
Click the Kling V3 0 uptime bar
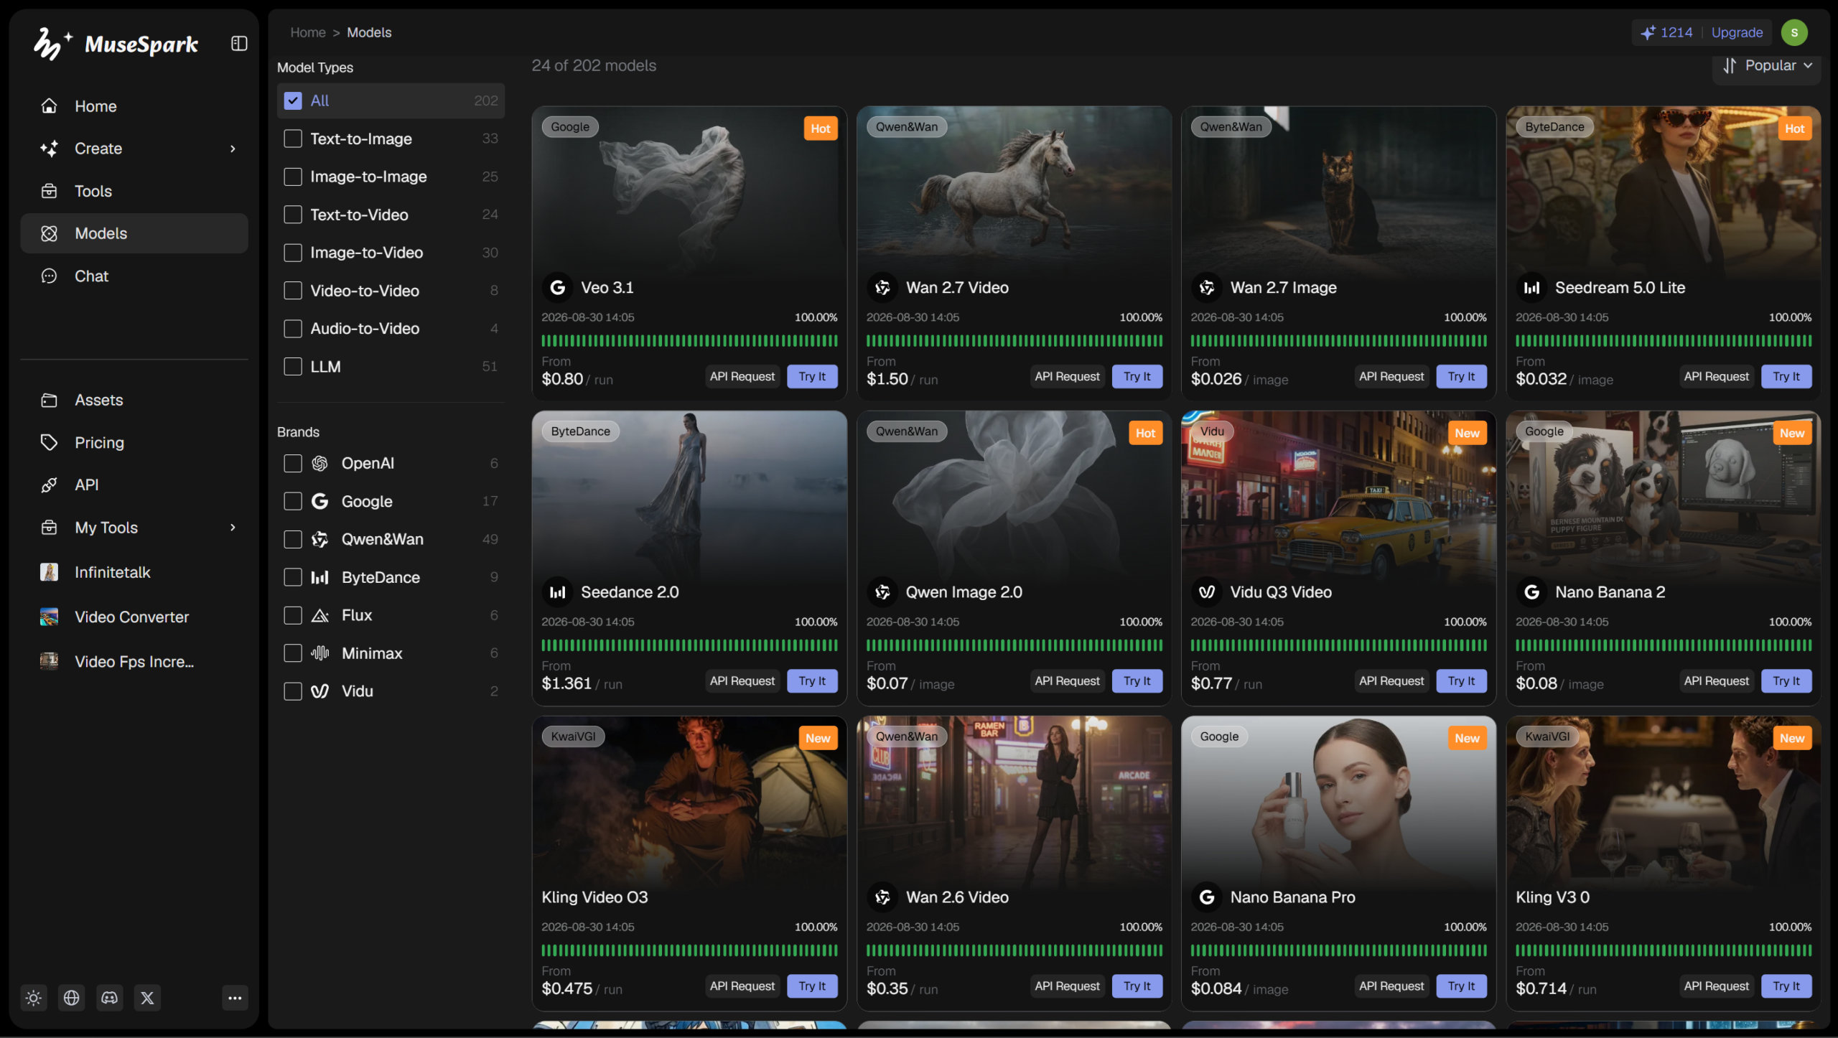pyautogui.click(x=1664, y=950)
